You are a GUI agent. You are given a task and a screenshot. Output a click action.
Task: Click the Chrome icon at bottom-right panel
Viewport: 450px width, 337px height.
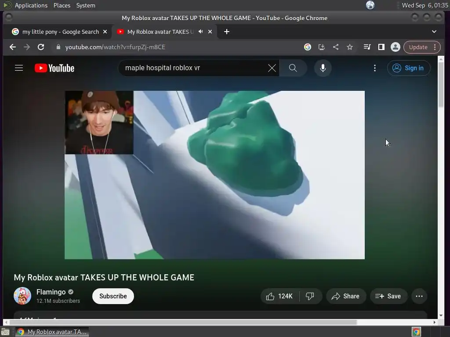click(x=416, y=332)
